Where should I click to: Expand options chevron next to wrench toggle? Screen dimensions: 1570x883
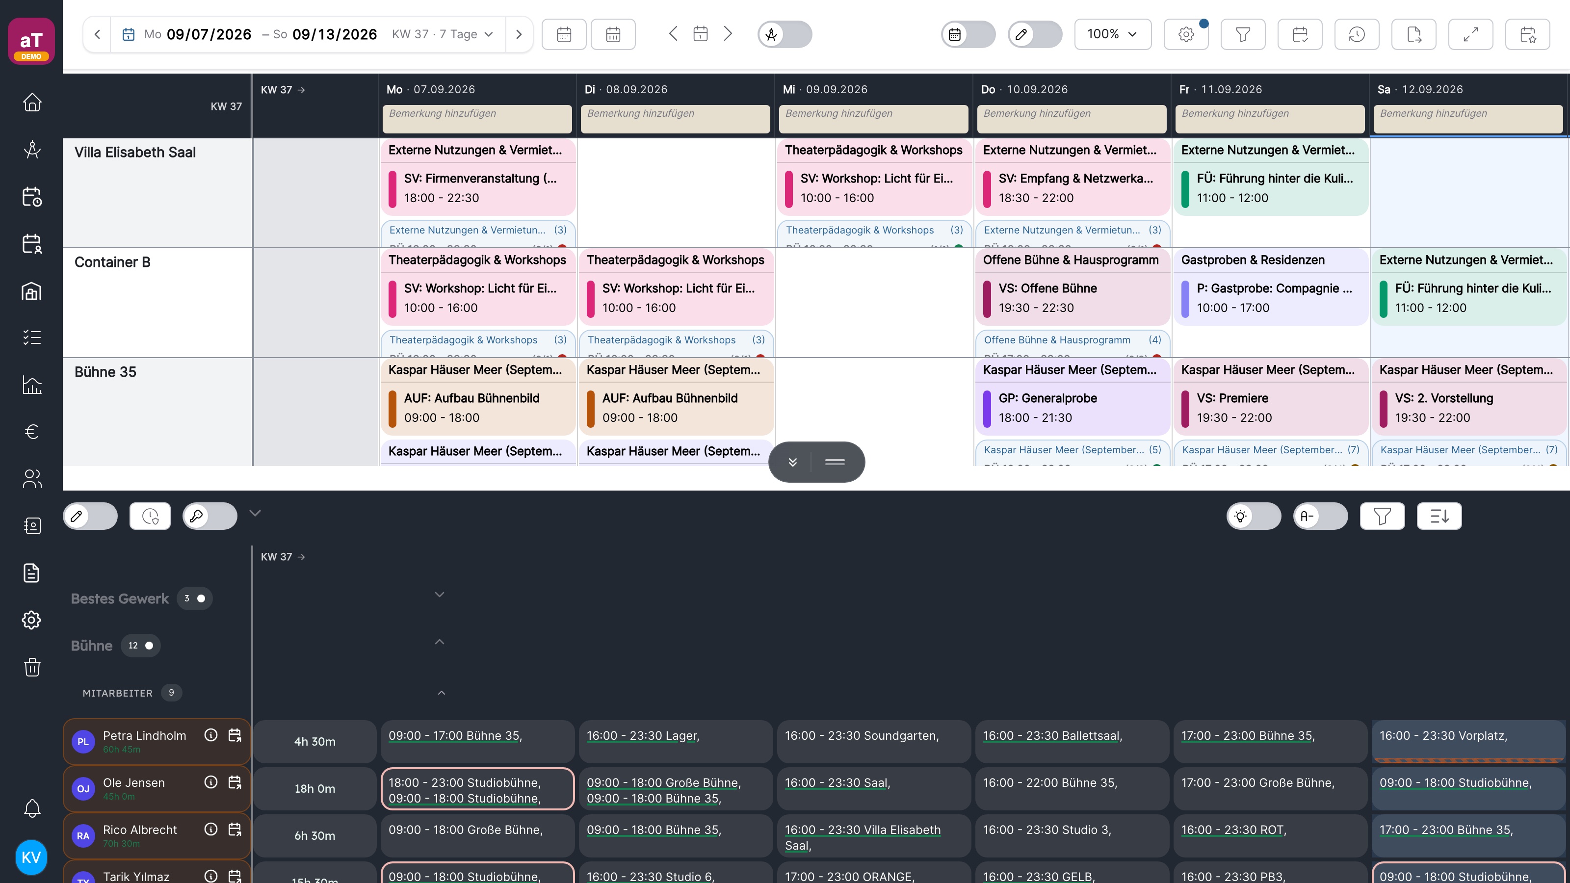[255, 513]
